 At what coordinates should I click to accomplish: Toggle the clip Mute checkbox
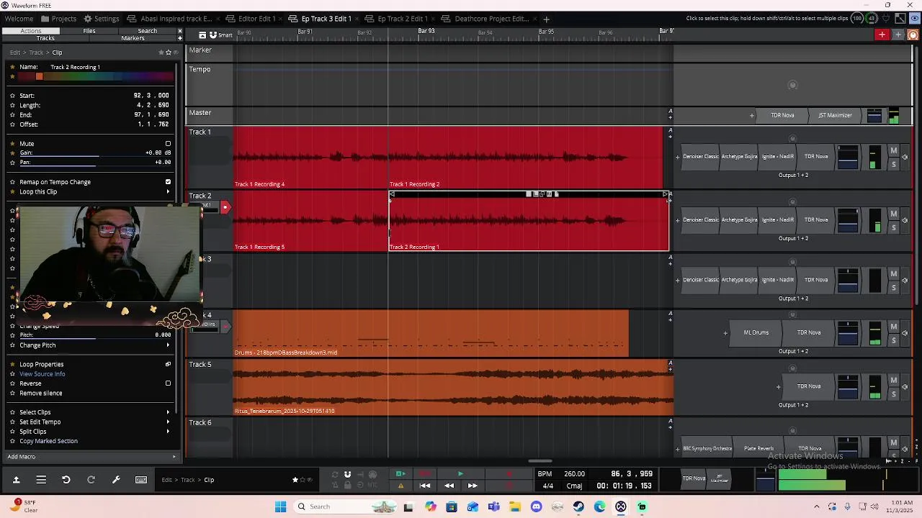168,143
